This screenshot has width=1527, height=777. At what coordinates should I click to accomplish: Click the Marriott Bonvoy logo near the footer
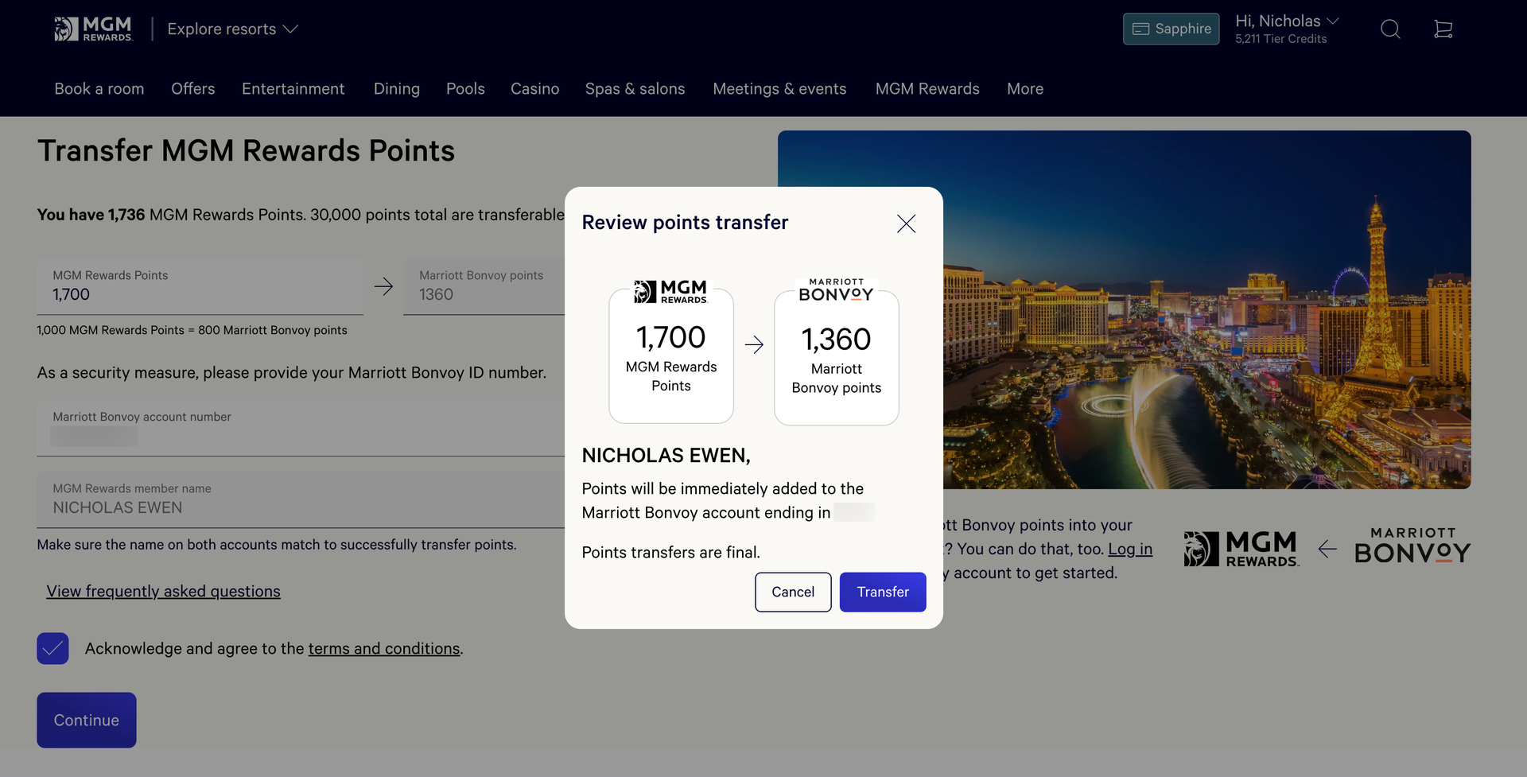(x=1411, y=547)
